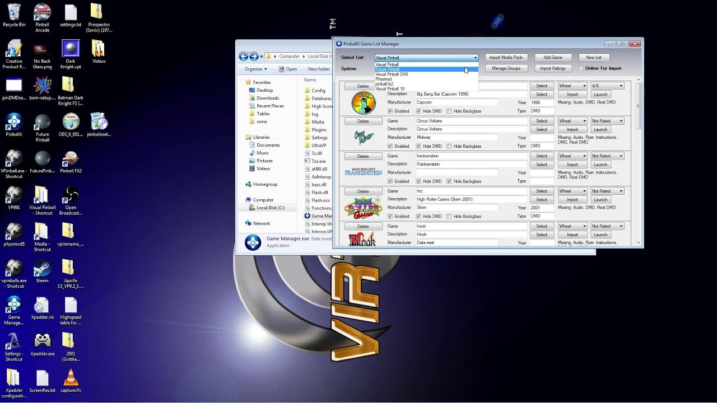The image size is (717, 403).
Task: Open the Recycle Bin desktop icon
Action: (x=14, y=15)
